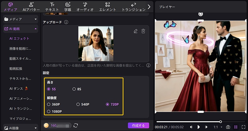Select 5S length option
The width and height of the screenshot is (248, 131).
click(51, 89)
